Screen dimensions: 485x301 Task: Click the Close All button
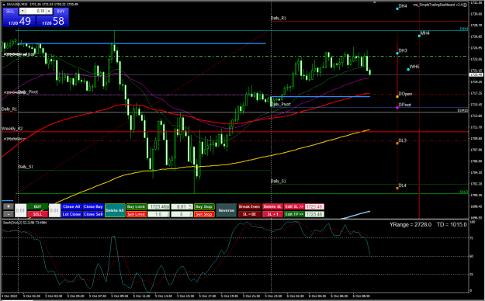[x=71, y=206]
